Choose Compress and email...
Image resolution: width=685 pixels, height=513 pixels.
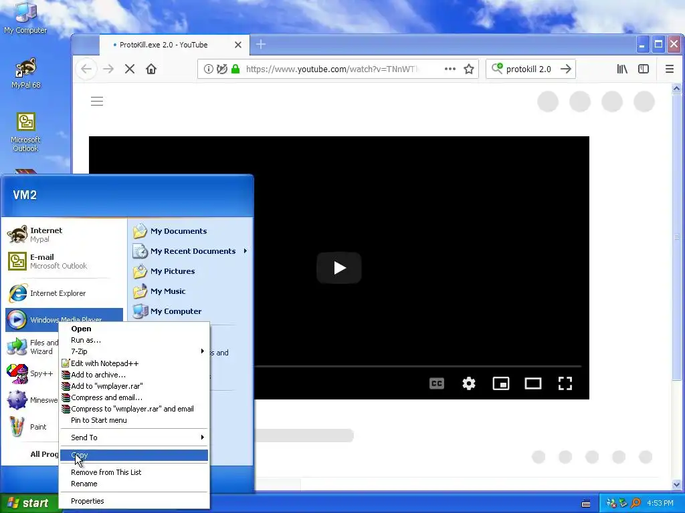pyautogui.click(x=134, y=397)
